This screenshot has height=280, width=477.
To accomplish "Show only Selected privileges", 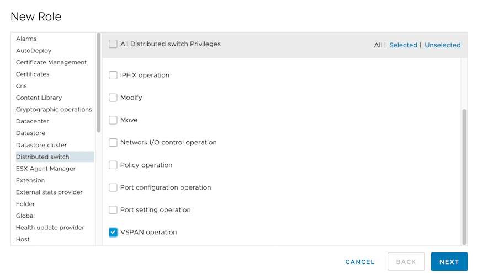I will coord(403,45).
